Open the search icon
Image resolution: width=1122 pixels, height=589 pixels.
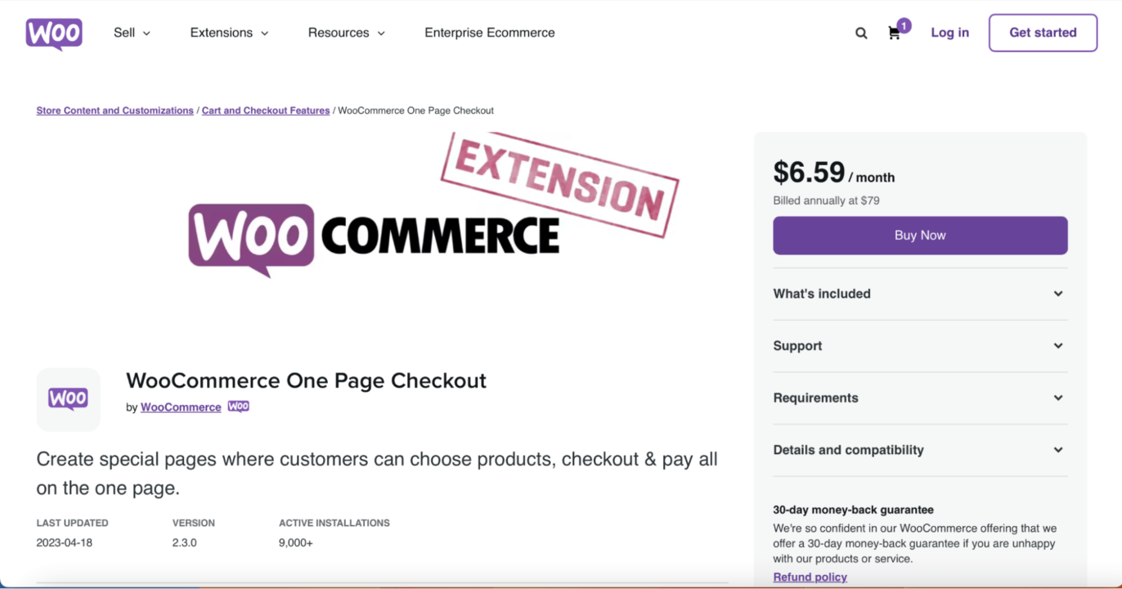[860, 33]
